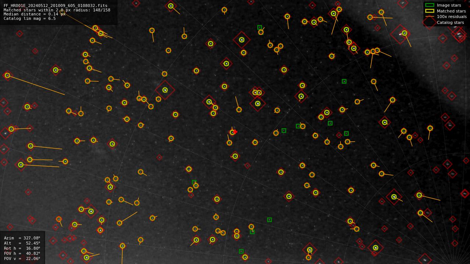470x264 pixels.
Task: Click the 'Alt = 52.45°' readout
Action: pos(22,243)
